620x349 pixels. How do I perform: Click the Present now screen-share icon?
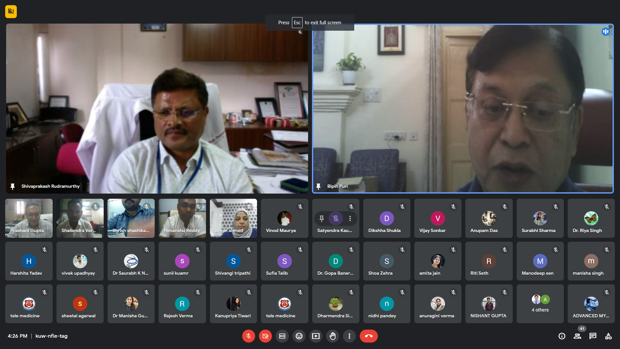tap(316, 336)
